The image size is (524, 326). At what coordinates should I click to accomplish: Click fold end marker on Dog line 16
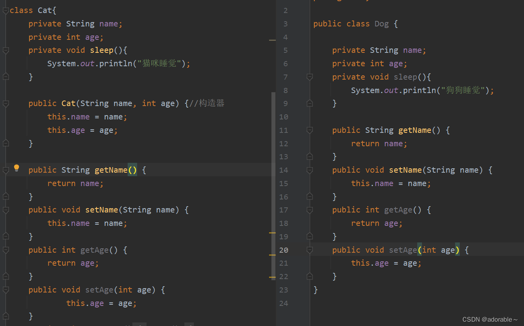[310, 197]
